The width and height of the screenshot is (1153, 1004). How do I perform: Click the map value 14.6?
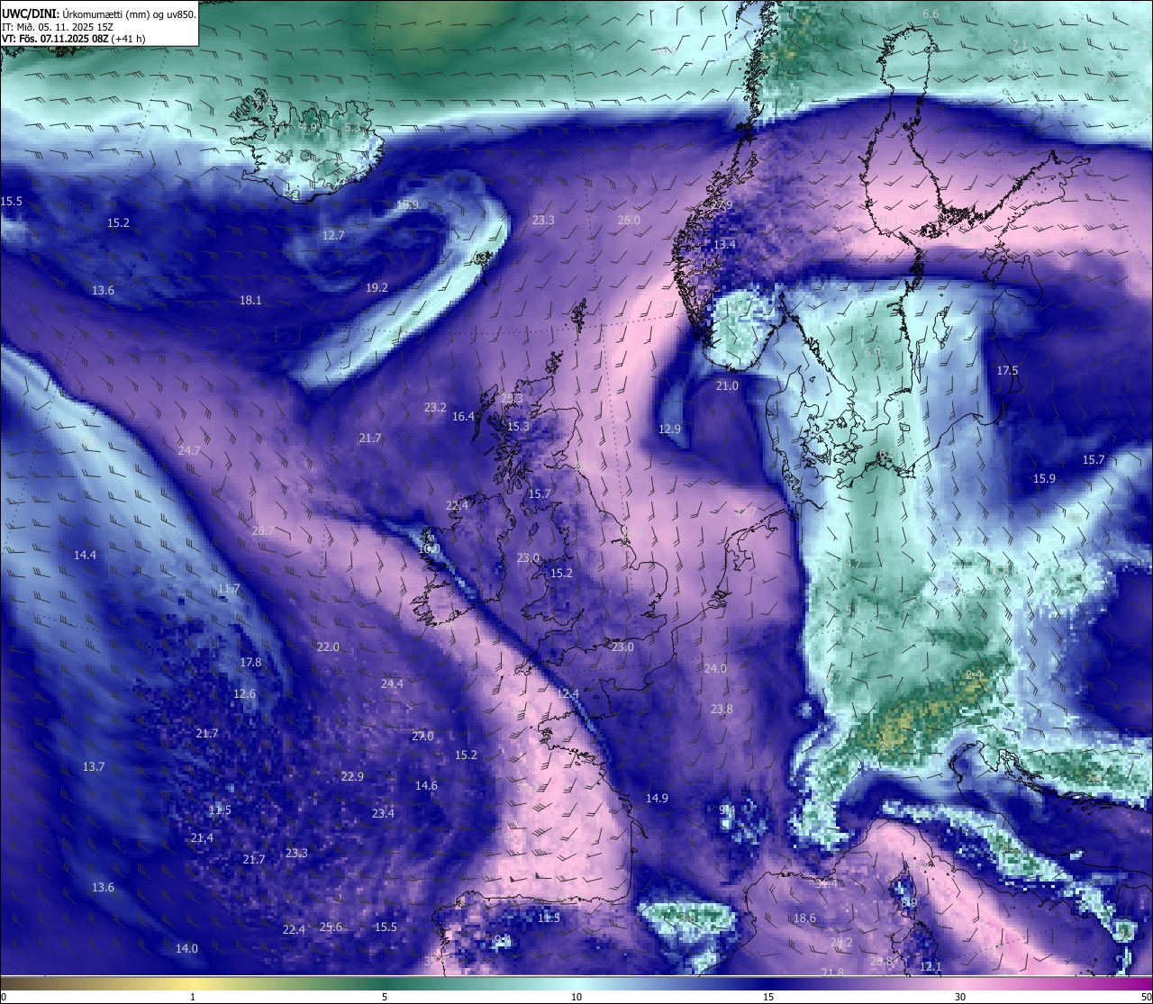(426, 785)
